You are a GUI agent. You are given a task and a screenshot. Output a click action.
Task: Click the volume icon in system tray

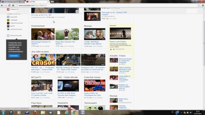click(x=191, y=112)
